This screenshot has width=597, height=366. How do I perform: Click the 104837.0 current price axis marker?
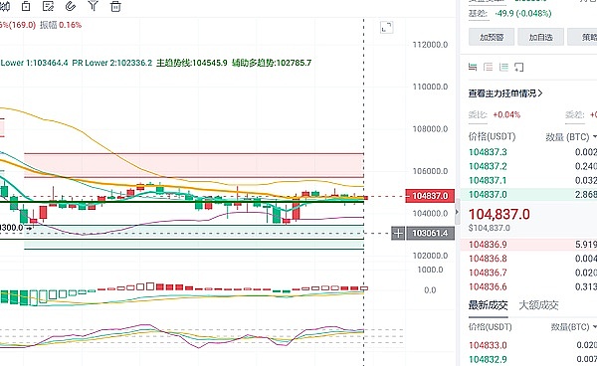coord(430,196)
